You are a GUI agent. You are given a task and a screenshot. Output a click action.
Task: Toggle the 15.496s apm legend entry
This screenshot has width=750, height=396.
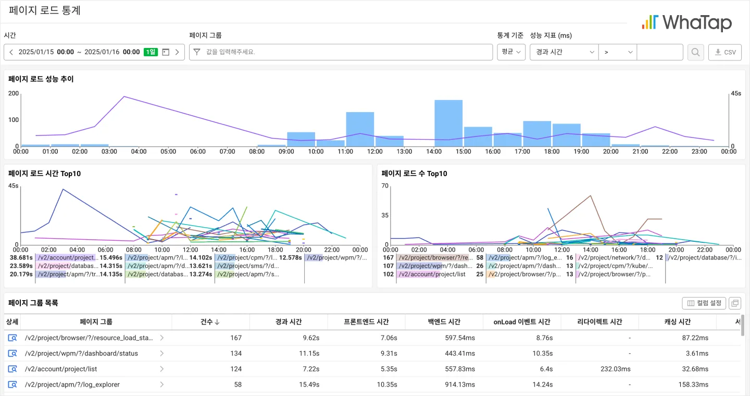tap(144, 257)
